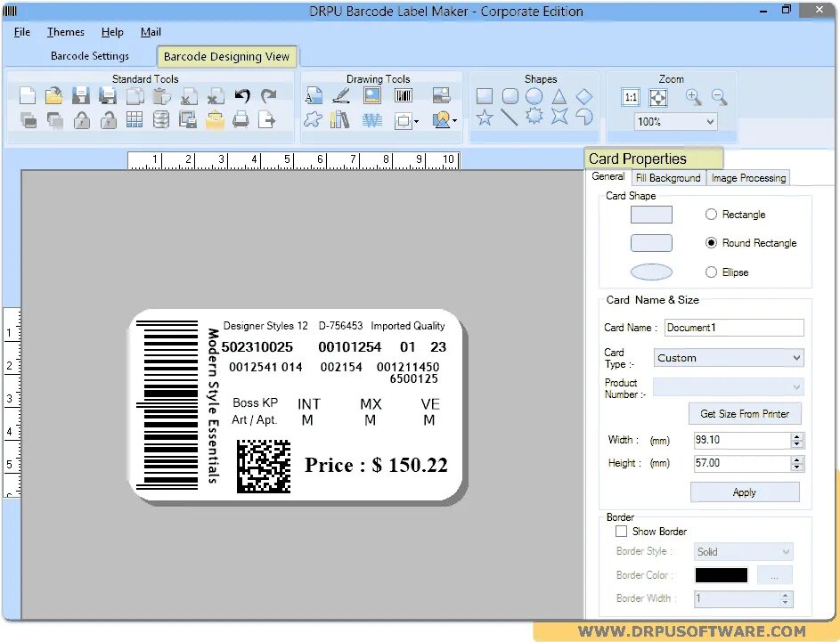
Task: Select the Image library books tool
Action: (x=339, y=120)
